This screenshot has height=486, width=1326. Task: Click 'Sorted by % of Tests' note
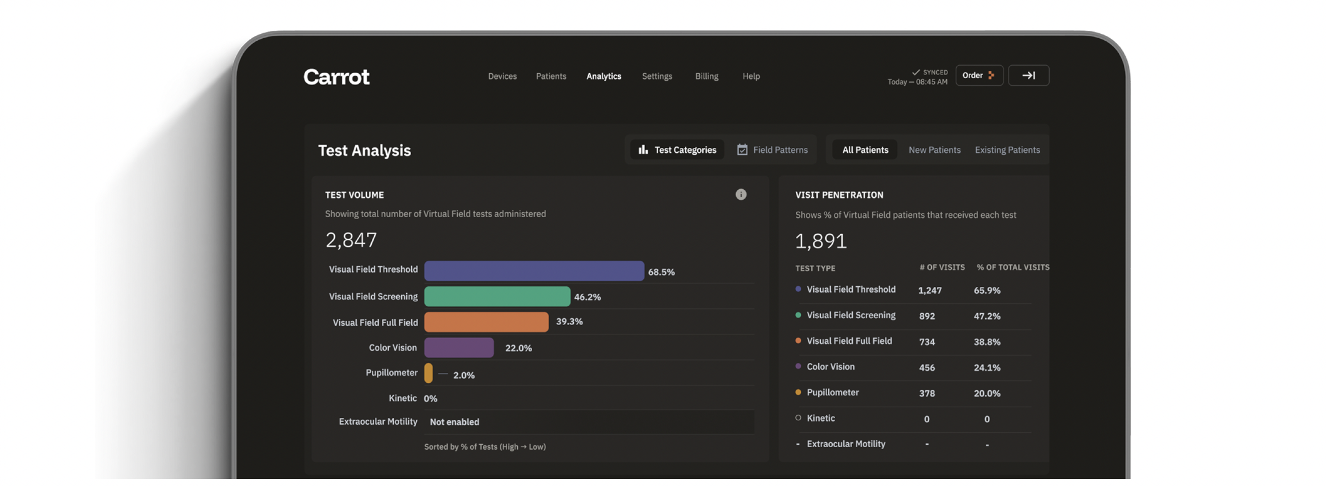click(484, 447)
